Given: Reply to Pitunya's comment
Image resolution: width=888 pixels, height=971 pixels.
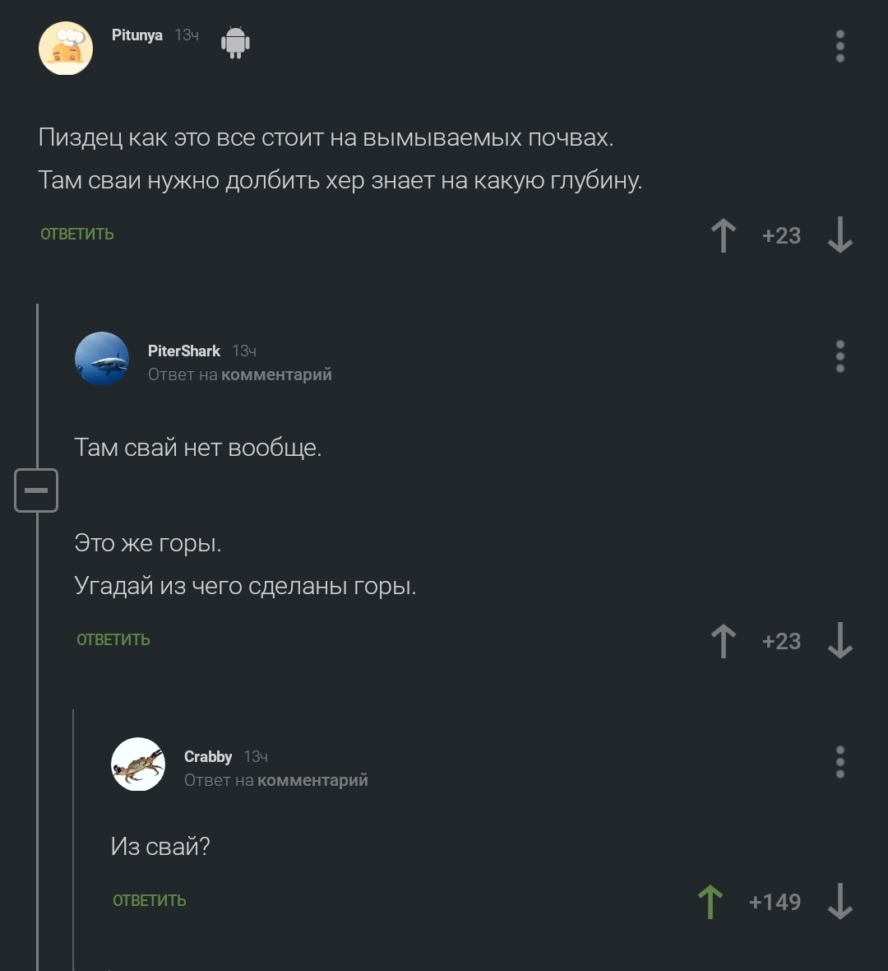Looking at the screenshot, I should 77,235.
